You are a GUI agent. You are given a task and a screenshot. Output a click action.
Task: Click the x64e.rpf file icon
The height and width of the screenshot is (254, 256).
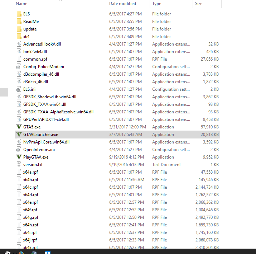19,202
